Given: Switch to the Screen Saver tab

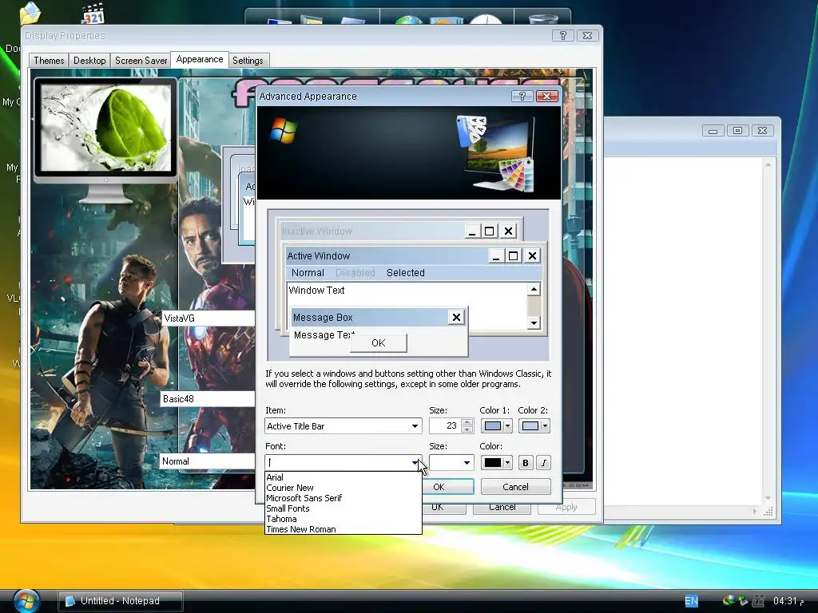Looking at the screenshot, I should (141, 61).
